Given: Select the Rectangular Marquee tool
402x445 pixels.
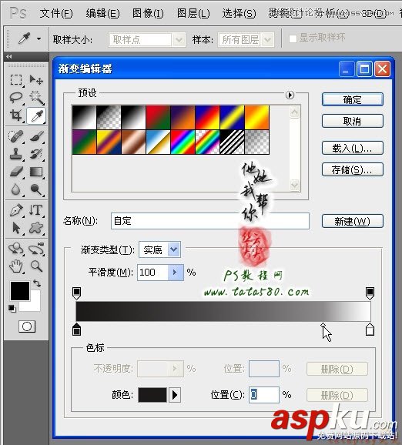Looking at the screenshot, I should tap(16, 80).
